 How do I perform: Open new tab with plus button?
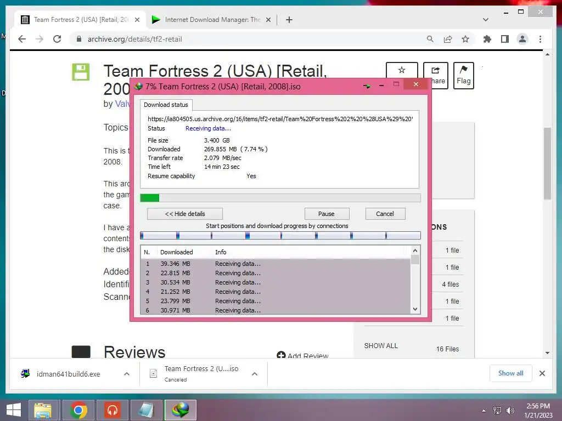[x=289, y=20]
